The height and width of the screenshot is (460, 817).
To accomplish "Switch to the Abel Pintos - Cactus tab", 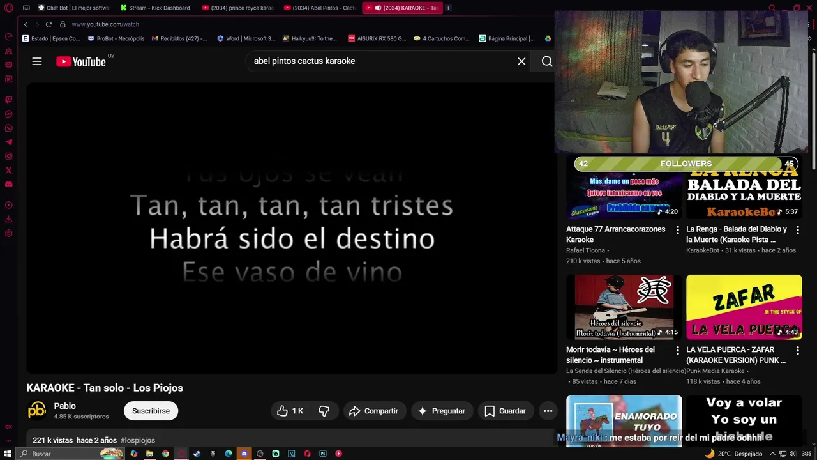I will pos(320,8).
